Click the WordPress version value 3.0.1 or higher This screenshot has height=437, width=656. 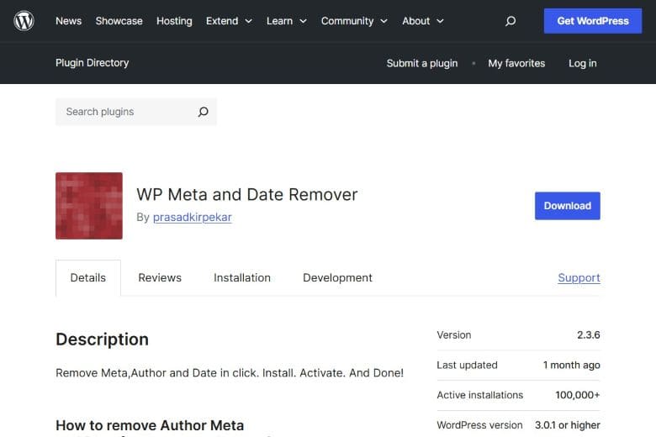(x=568, y=425)
